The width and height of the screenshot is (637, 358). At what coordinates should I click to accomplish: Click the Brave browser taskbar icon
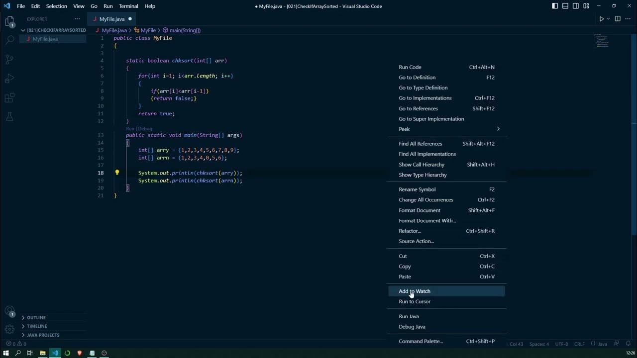click(79, 353)
